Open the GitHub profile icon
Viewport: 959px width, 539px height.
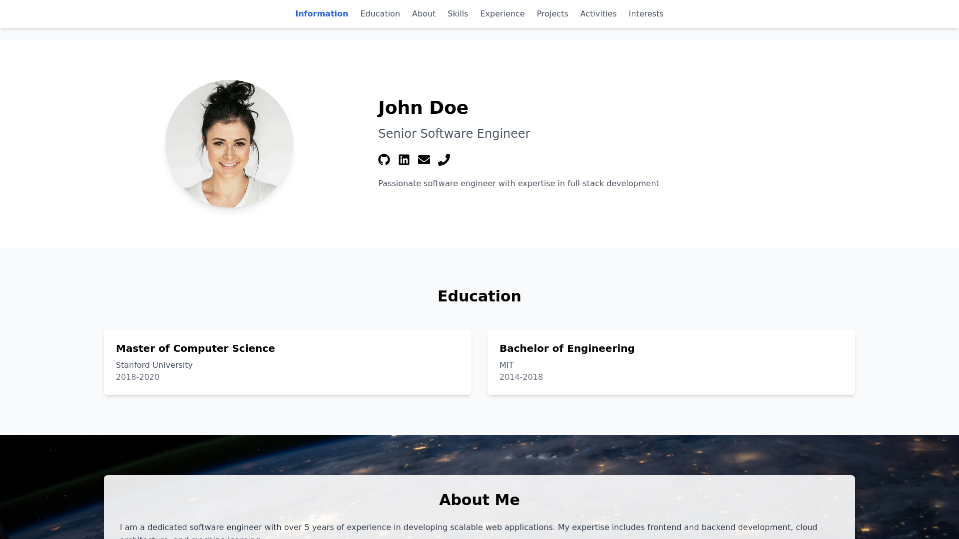pyautogui.click(x=384, y=160)
